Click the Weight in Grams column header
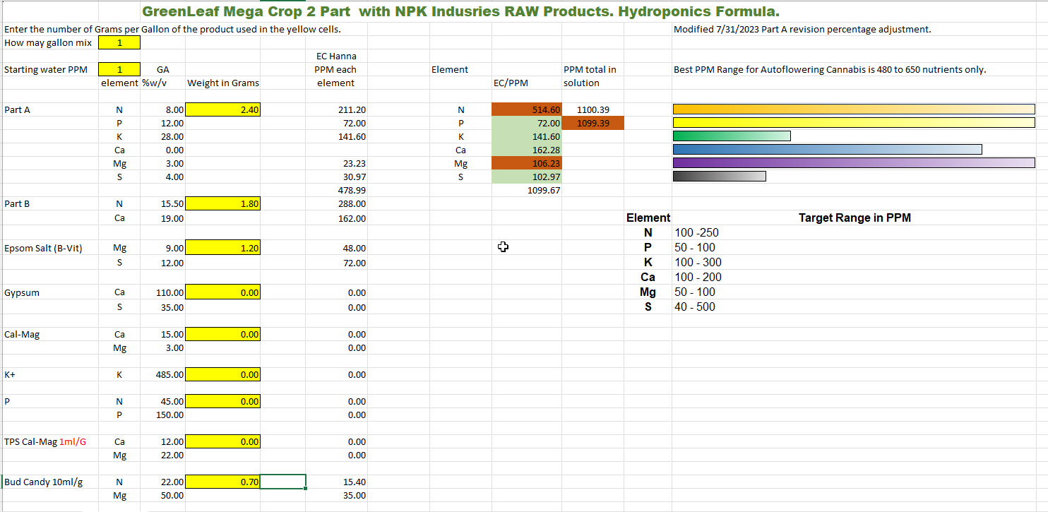 point(223,83)
